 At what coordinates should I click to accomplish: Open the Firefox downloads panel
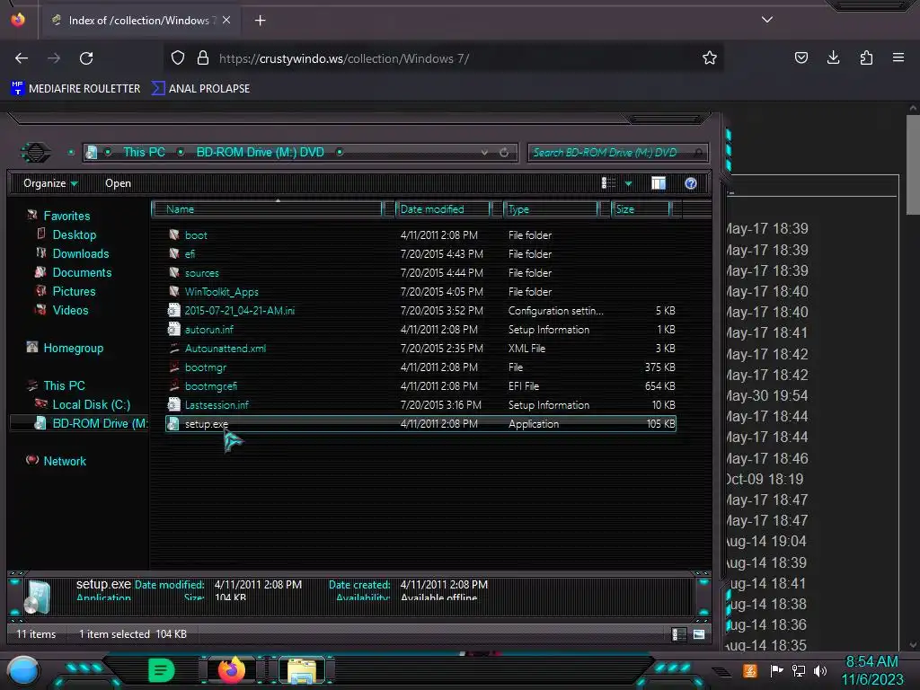pyautogui.click(x=833, y=57)
